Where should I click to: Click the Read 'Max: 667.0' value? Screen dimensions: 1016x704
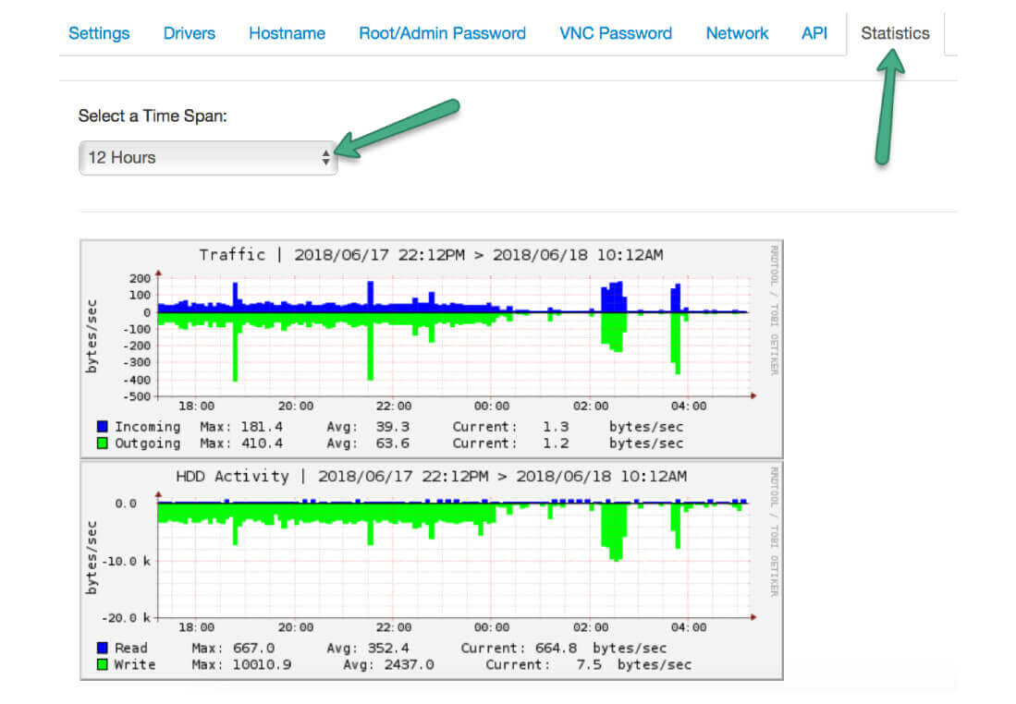point(233,649)
